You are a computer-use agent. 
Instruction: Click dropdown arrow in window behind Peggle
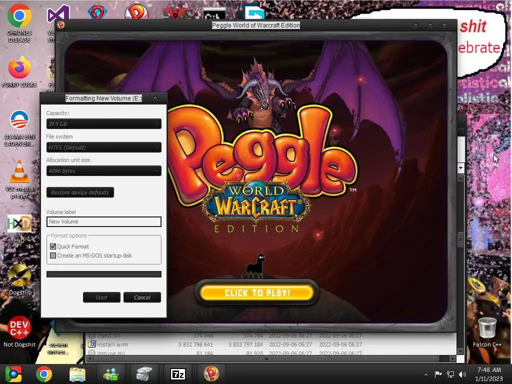tap(460, 168)
